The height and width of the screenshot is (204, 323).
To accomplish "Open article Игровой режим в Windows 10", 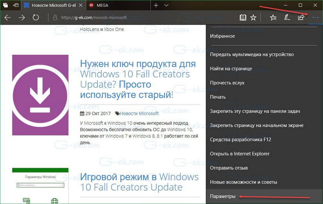I will click(139, 182).
